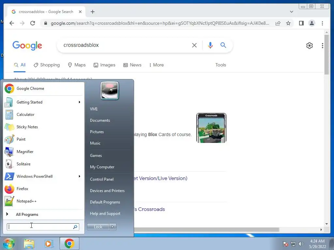Open search Tools options
Screen dimensions: 334x250
[220, 65]
